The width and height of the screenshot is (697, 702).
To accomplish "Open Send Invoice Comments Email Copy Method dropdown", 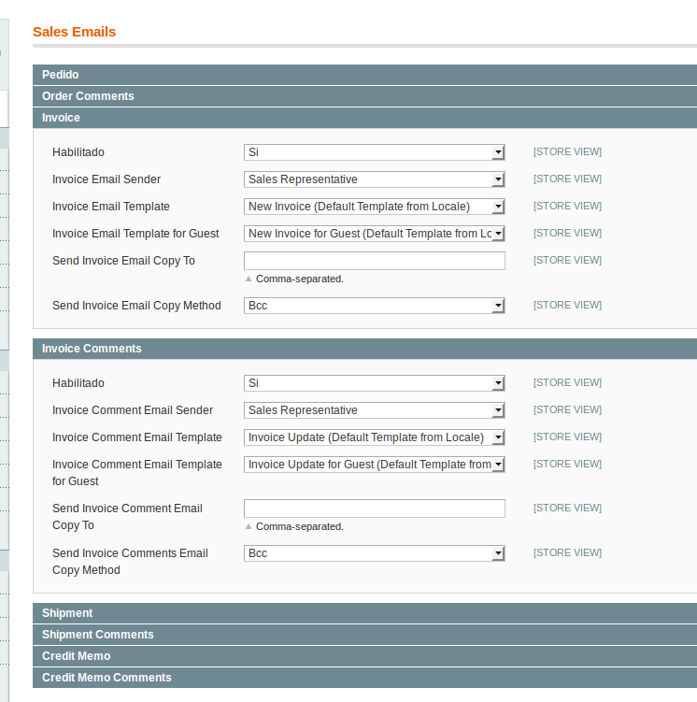I will click(x=374, y=553).
